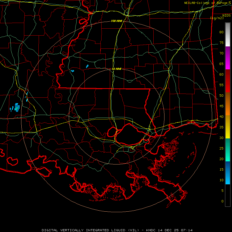Click the large blue-green radar echo at far left

click(x=17, y=107)
